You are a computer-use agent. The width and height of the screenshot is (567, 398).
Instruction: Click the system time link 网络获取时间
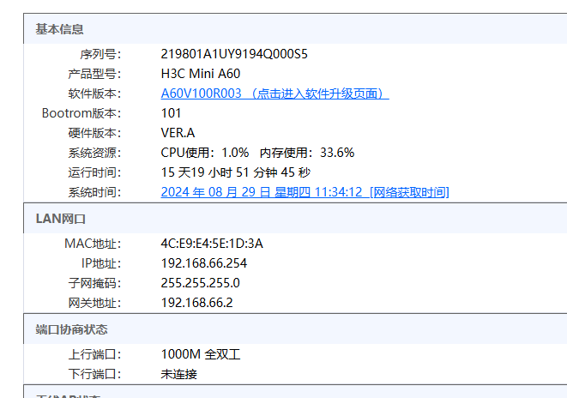[x=408, y=192]
